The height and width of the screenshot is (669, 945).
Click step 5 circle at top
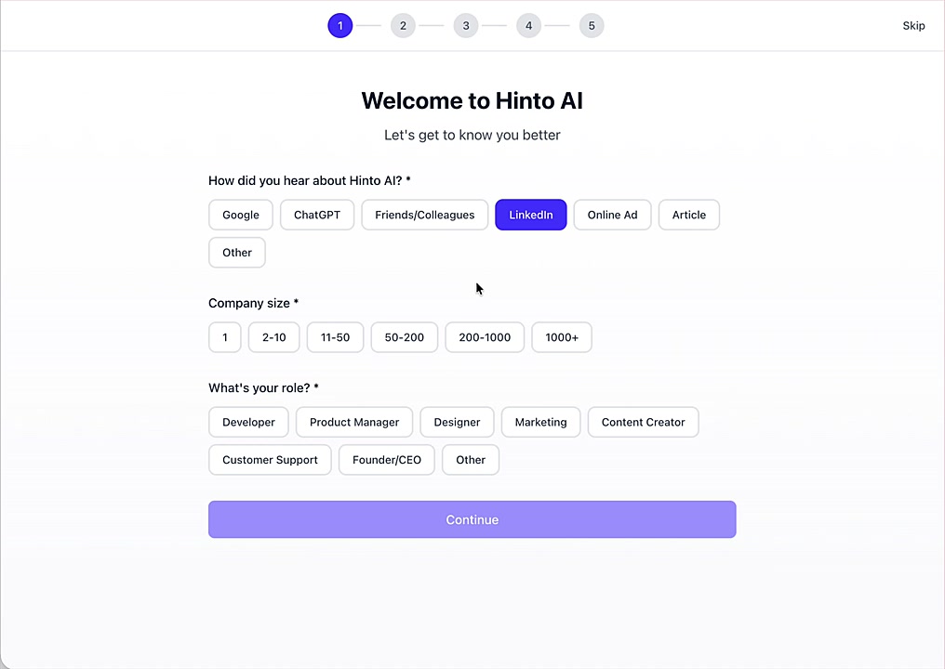(x=592, y=26)
